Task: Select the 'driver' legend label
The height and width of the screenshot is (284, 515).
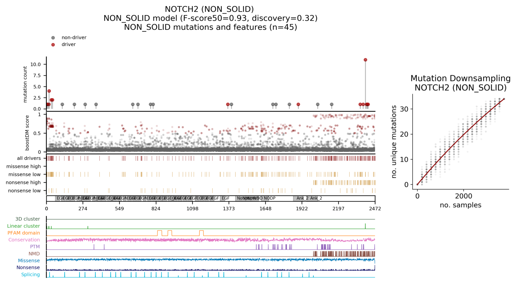Action: [69, 45]
